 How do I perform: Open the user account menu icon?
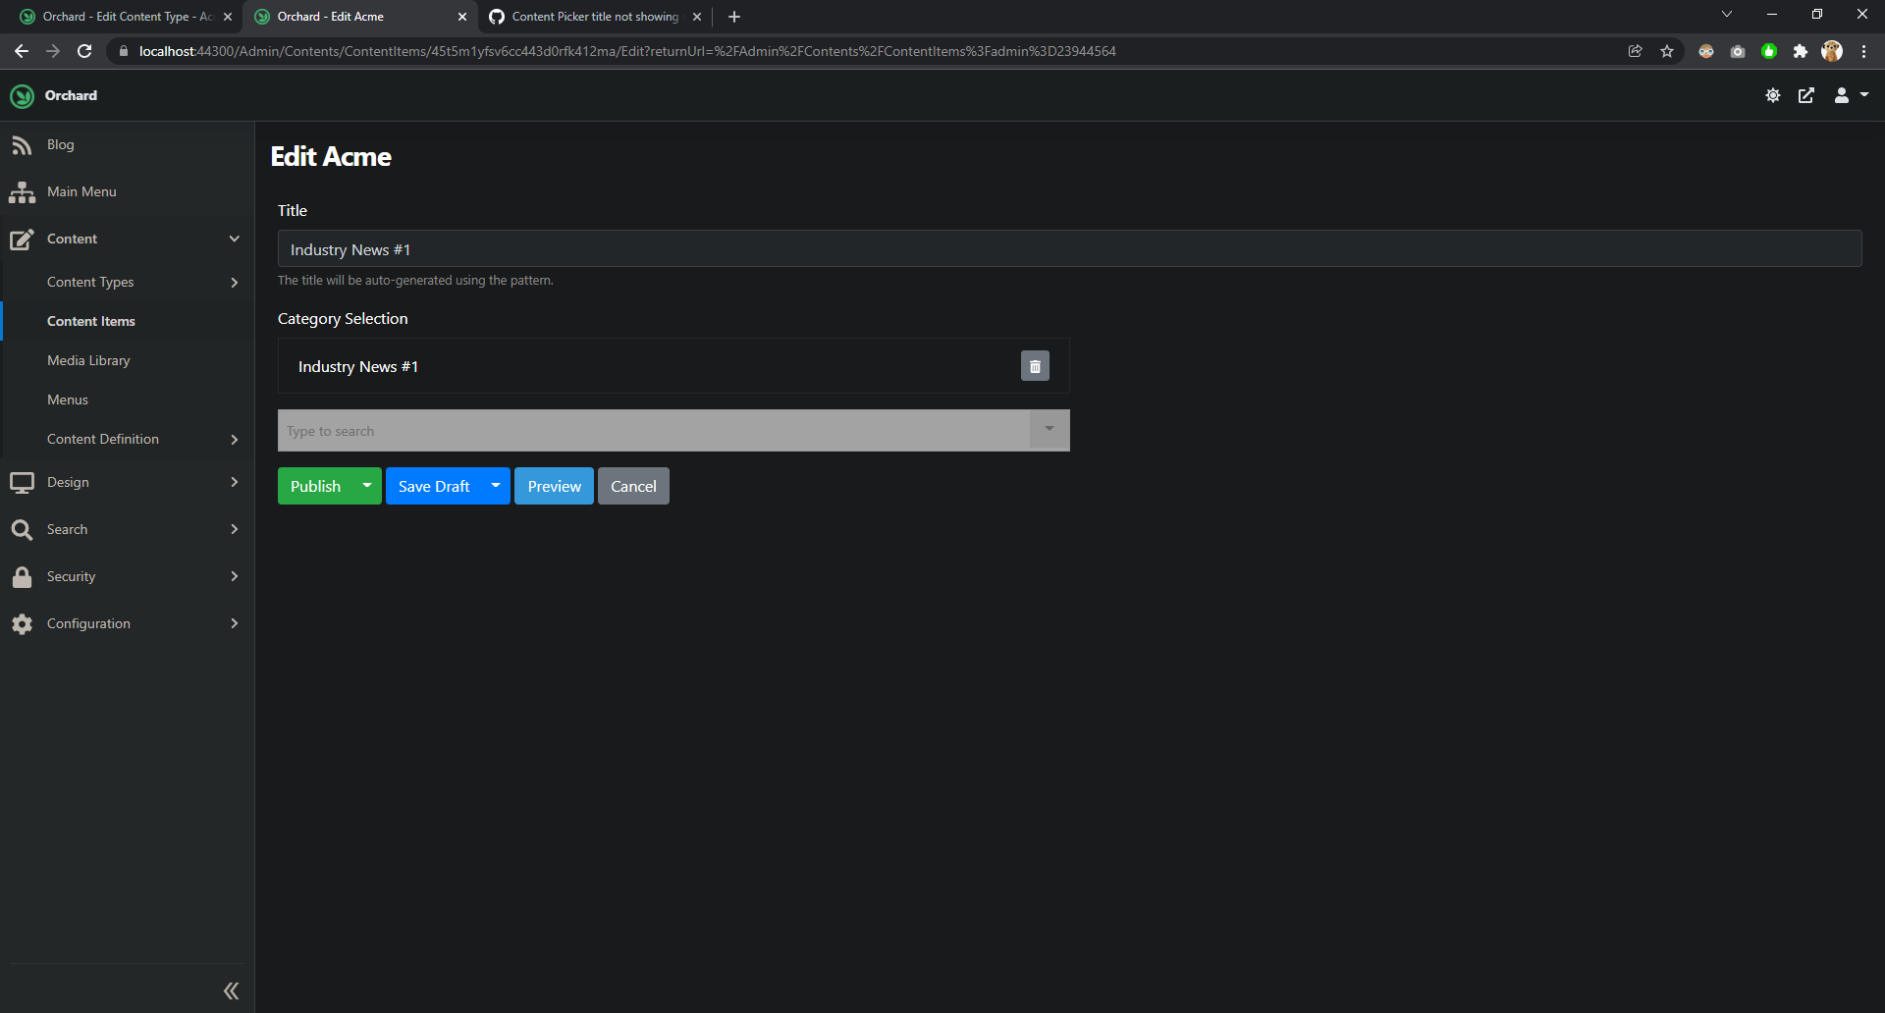coord(1851,95)
